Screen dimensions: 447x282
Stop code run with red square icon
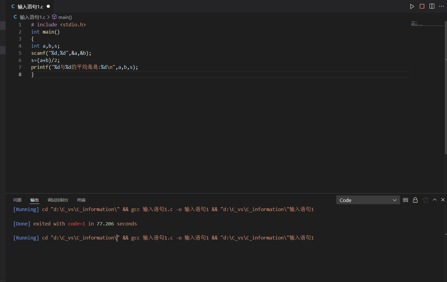coord(422,6)
